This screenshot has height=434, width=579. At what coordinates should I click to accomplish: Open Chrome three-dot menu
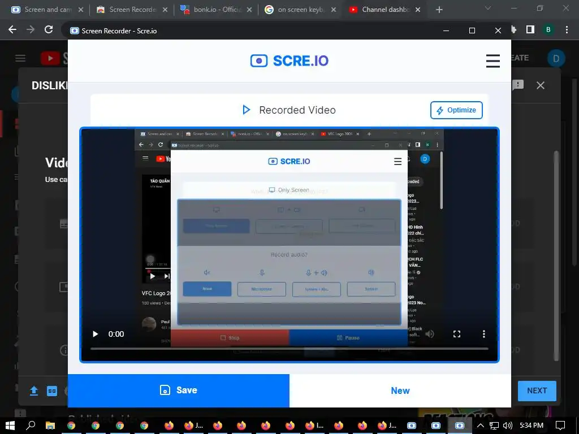[567, 29]
